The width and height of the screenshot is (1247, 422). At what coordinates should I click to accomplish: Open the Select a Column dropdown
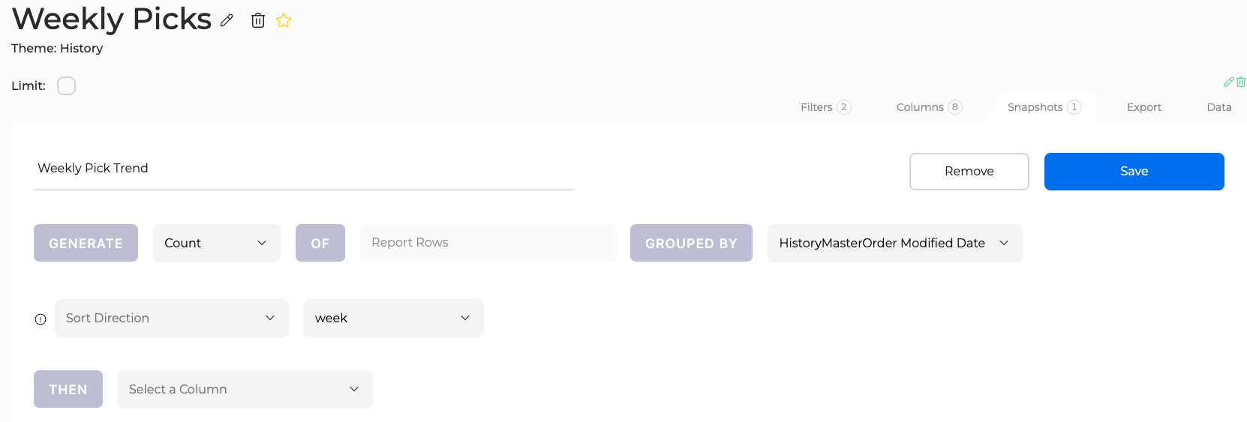point(245,389)
